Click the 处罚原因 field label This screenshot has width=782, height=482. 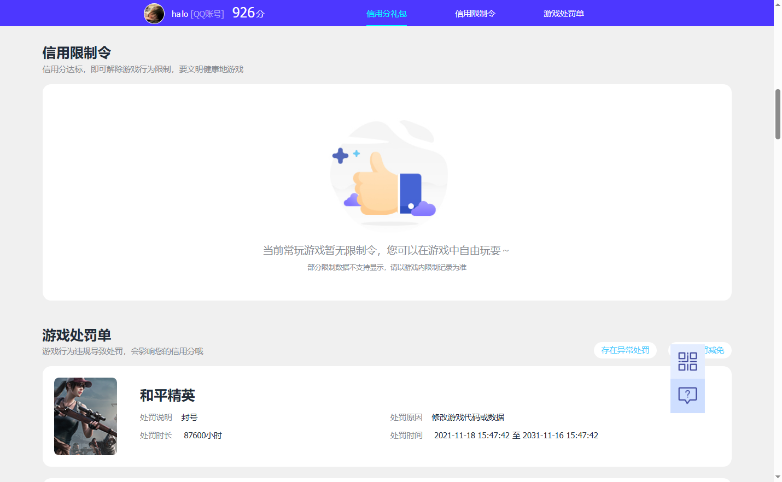point(406,418)
